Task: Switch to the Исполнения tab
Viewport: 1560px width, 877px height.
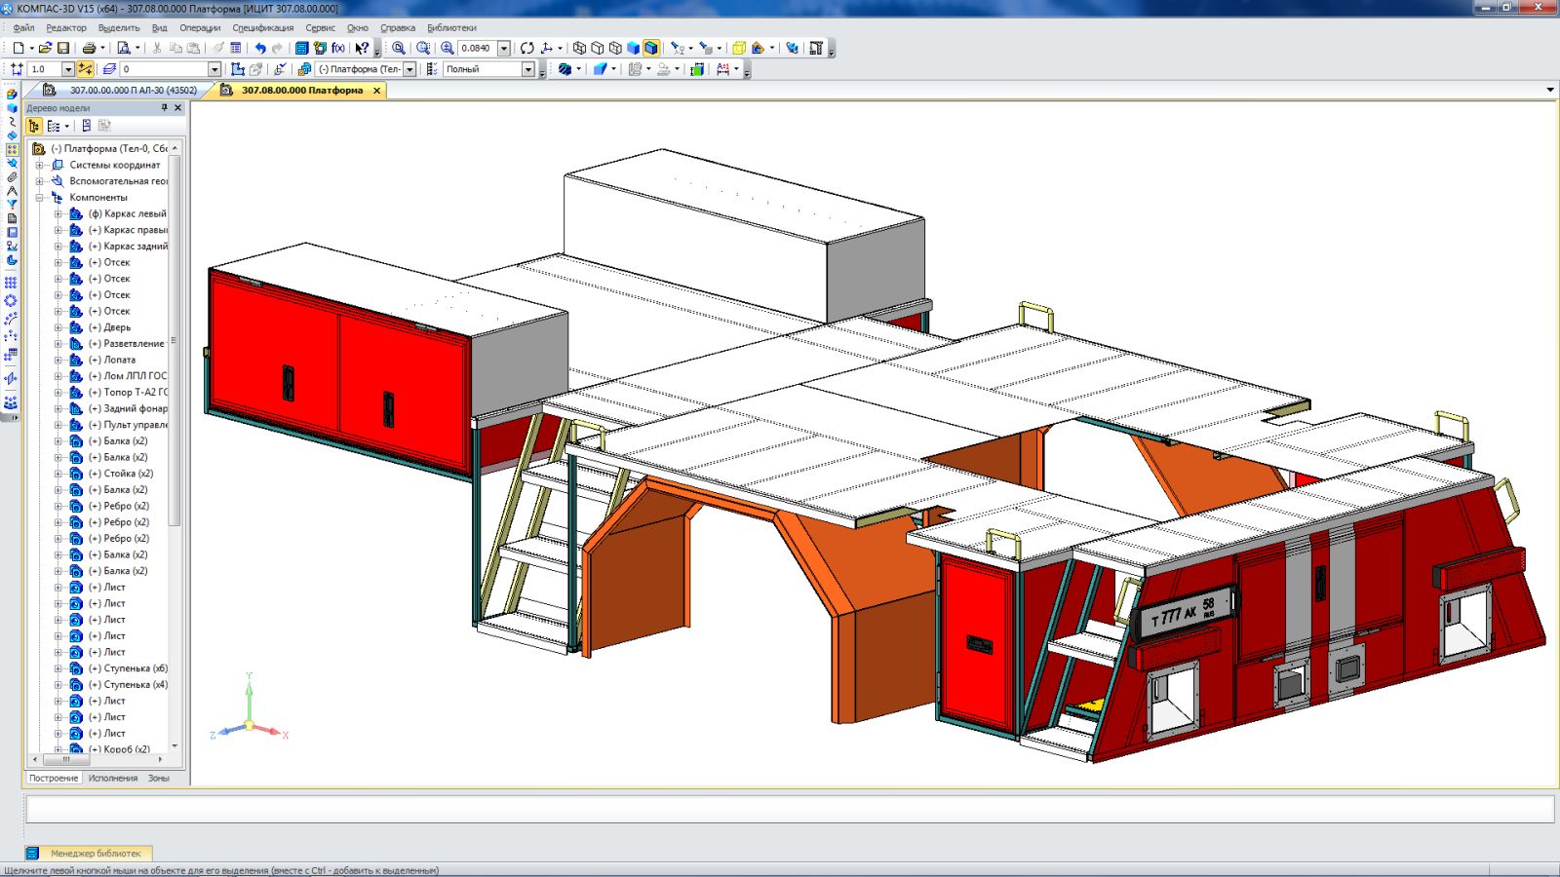Action: click(113, 779)
